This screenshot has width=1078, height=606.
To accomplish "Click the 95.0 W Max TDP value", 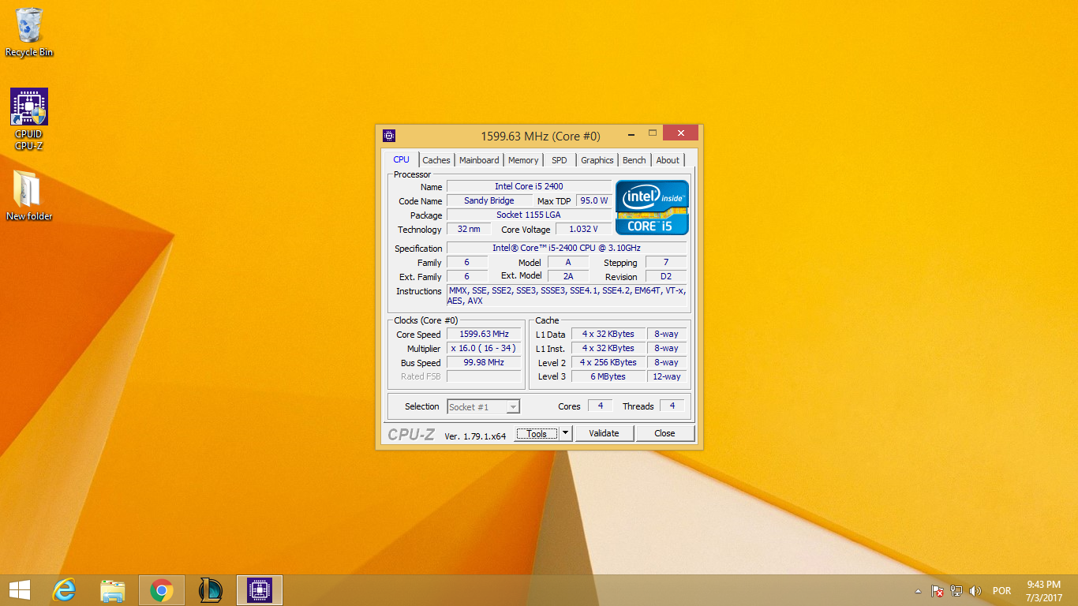I will point(594,200).
